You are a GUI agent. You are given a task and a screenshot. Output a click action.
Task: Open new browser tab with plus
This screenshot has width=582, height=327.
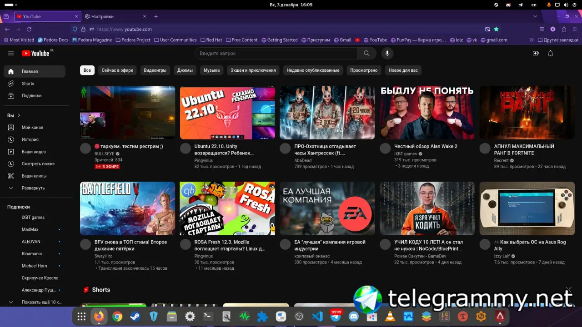click(156, 16)
